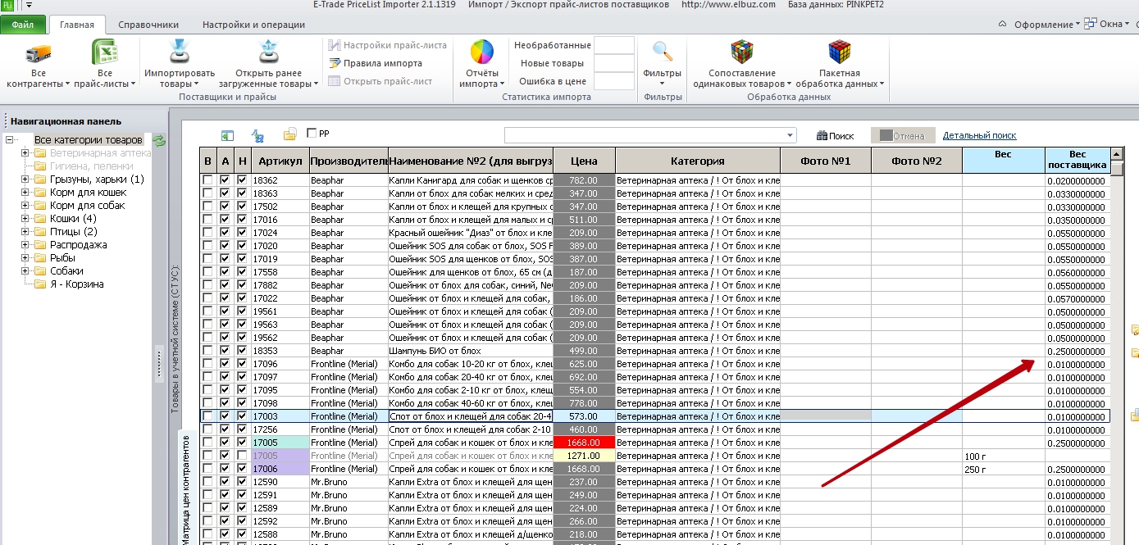Expand Птицы tree node

point(25,232)
